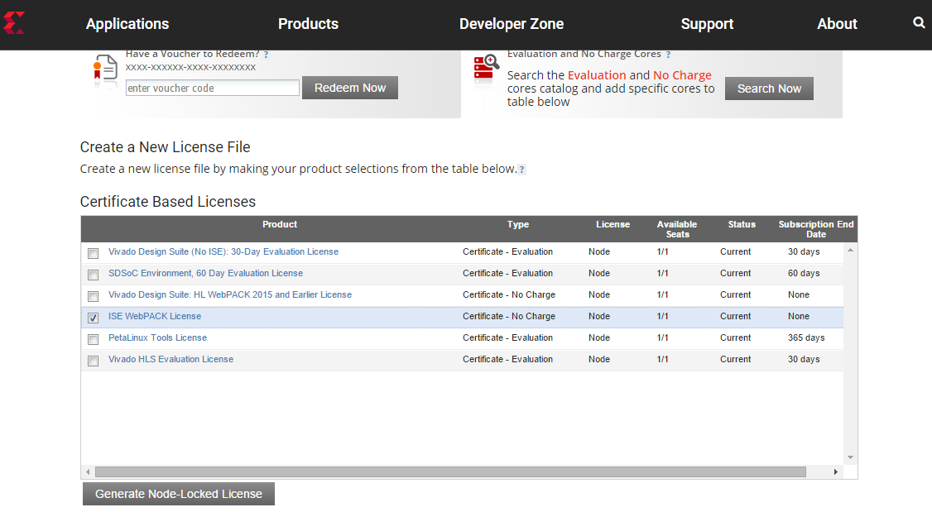
Task: Click the '60 days' cell
Action: (804, 273)
